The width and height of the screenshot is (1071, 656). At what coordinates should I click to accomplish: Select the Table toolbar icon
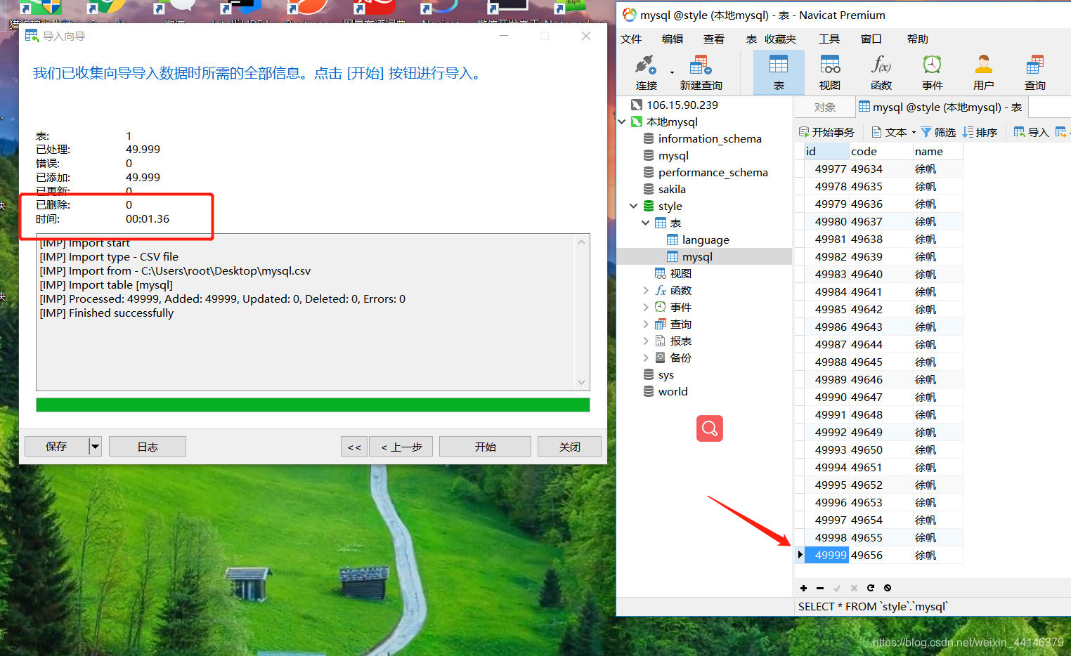tap(779, 72)
